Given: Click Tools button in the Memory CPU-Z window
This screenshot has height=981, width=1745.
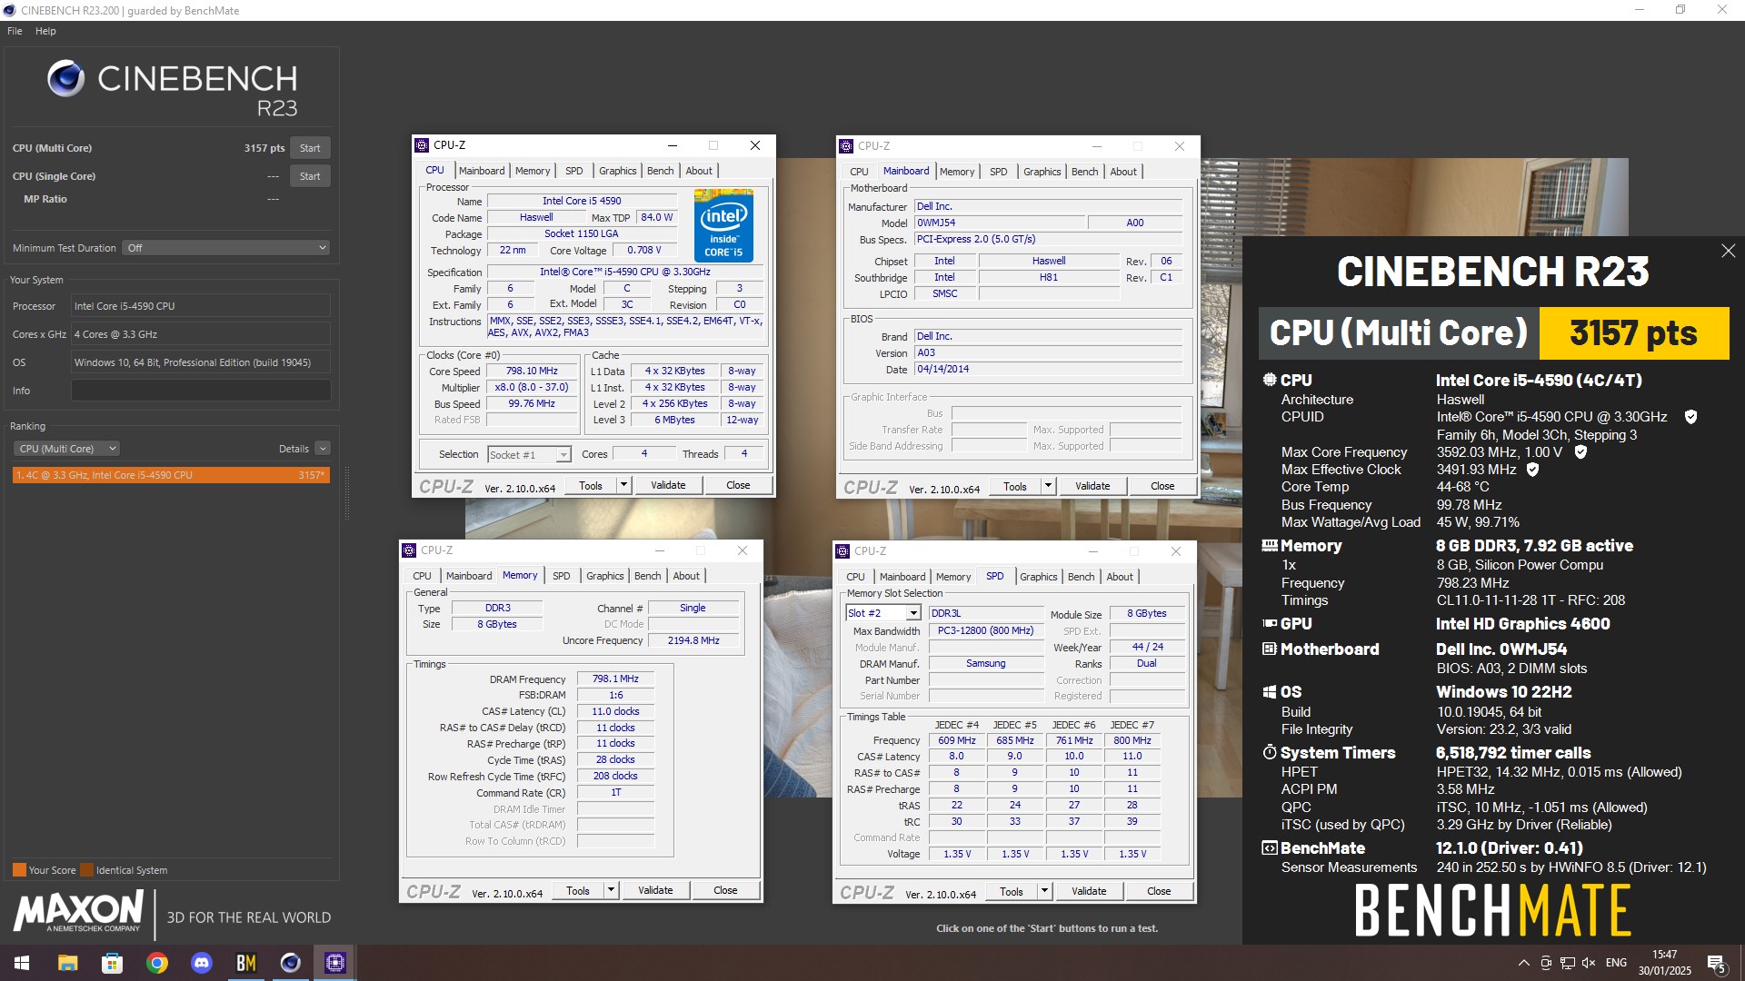Looking at the screenshot, I should click(578, 890).
